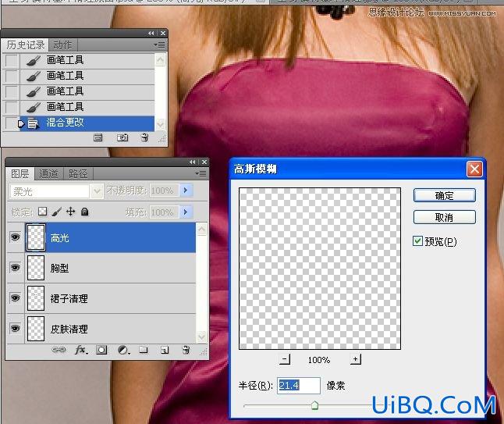The image size is (504, 424).
Task: Click 半径 radius input field
Action: click(299, 386)
